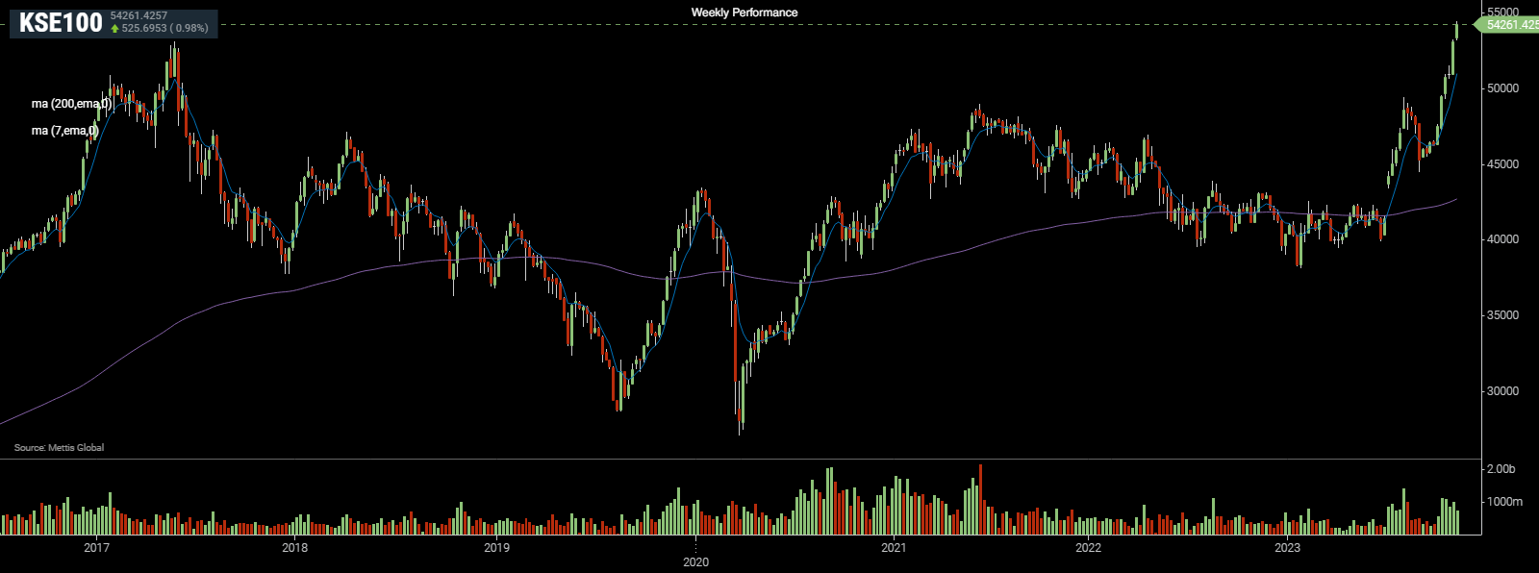Click the 45000 price axis label
1539x573 pixels.
[1503, 164]
